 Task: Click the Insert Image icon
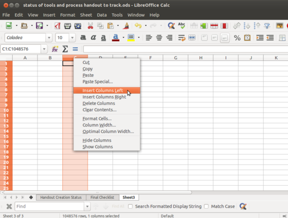click(279, 26)
